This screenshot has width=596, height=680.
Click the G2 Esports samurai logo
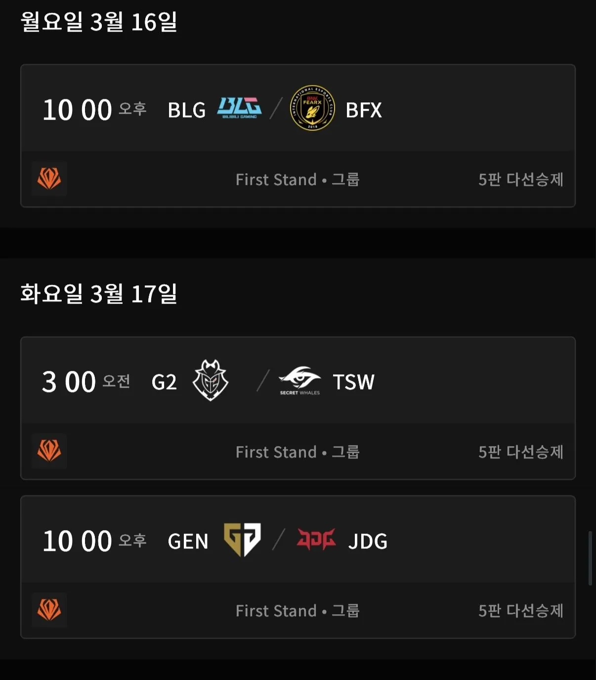click(211, 380)
